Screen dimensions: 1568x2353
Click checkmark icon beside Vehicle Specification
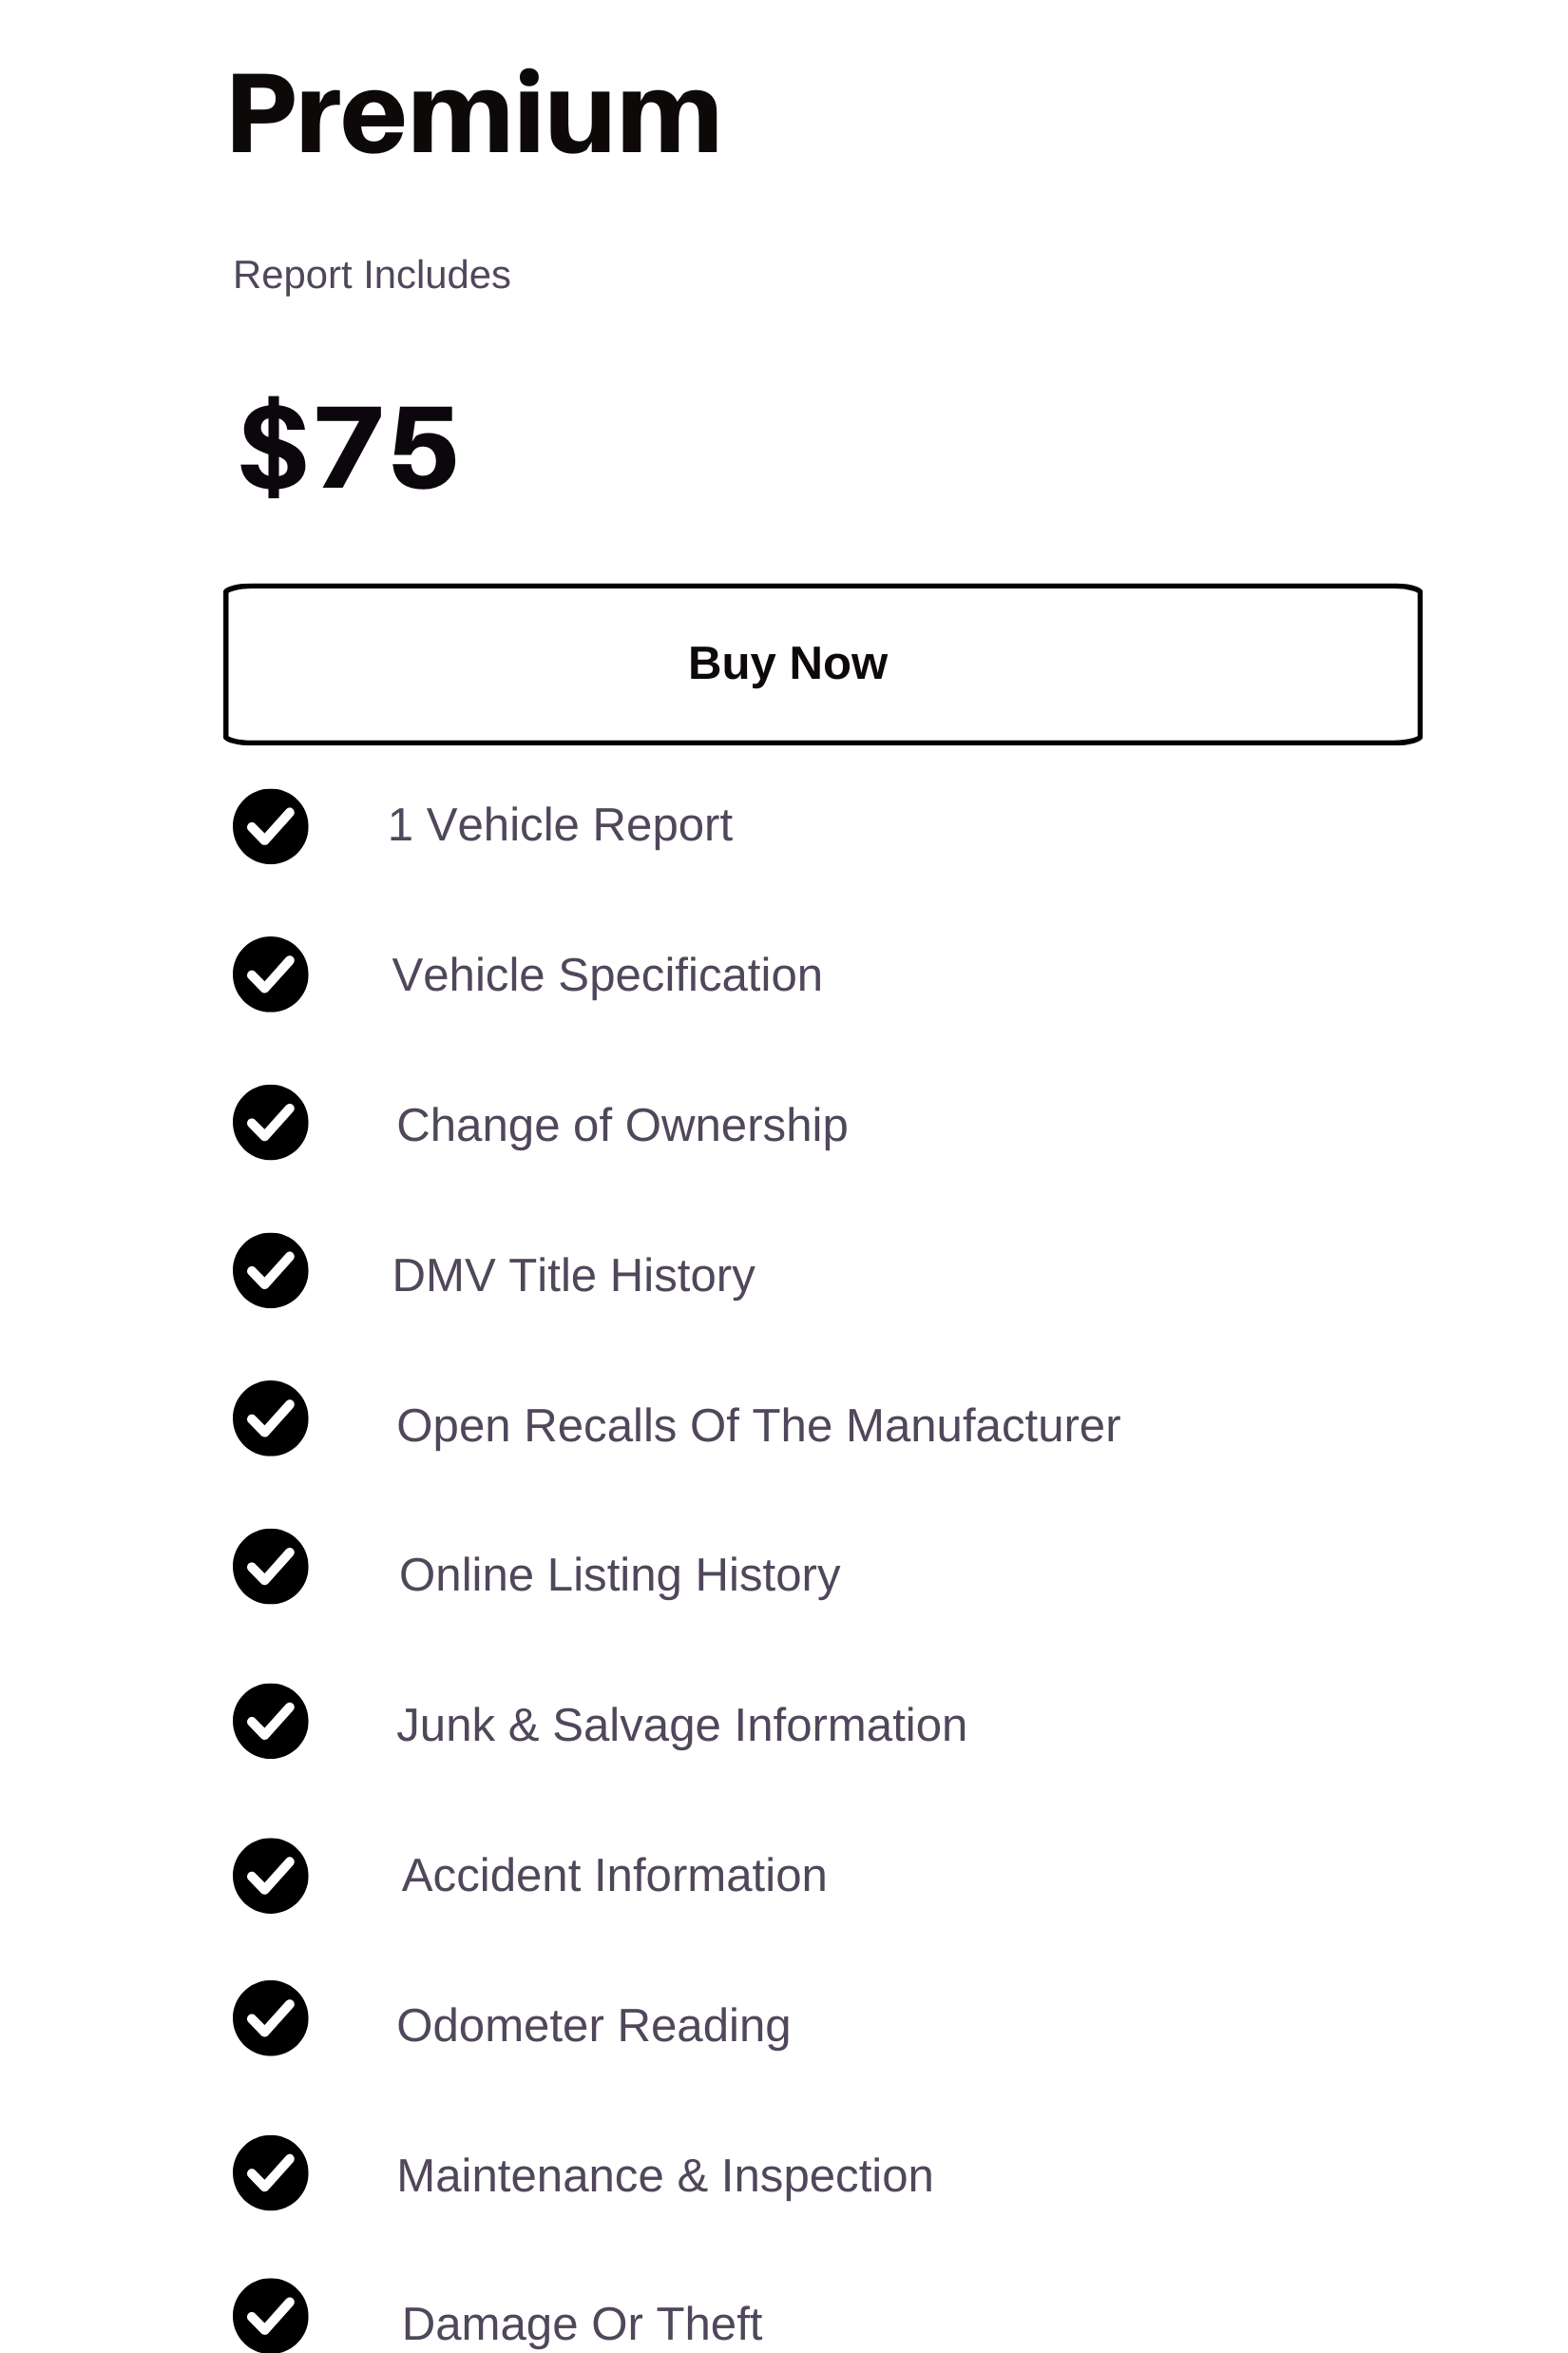pyautogui.click(x=270, y=974)
